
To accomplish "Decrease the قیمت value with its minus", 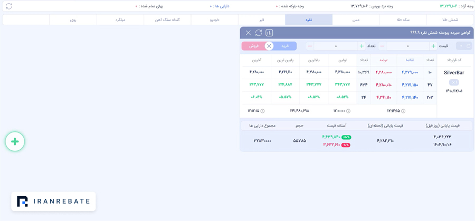I will [382, 46].
